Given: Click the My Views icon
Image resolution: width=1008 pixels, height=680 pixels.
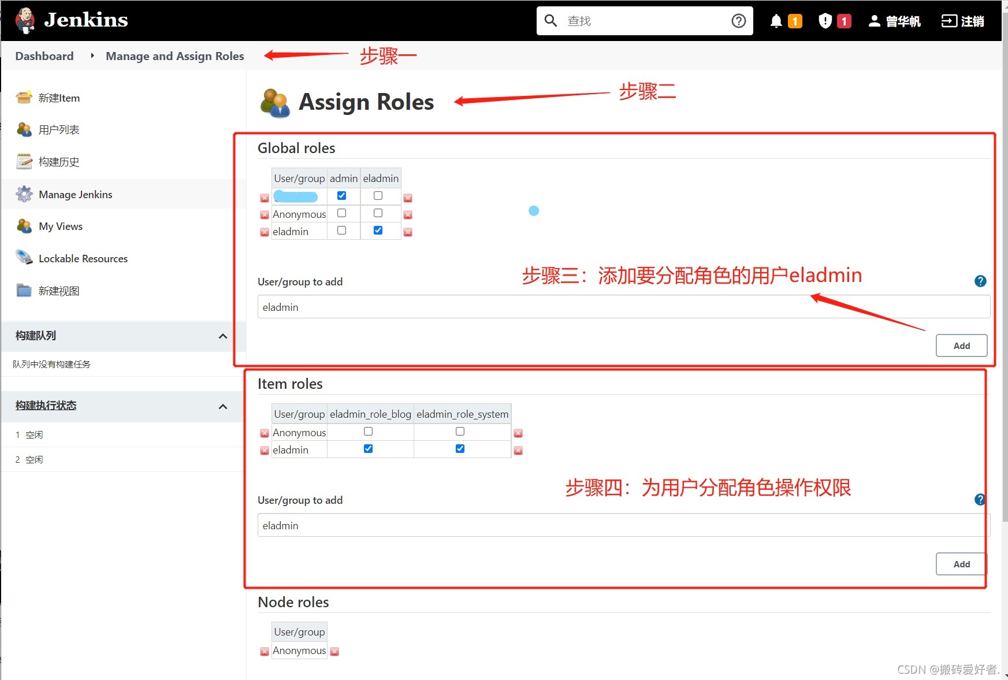Looking at the screenshot, I should (24, 226).
